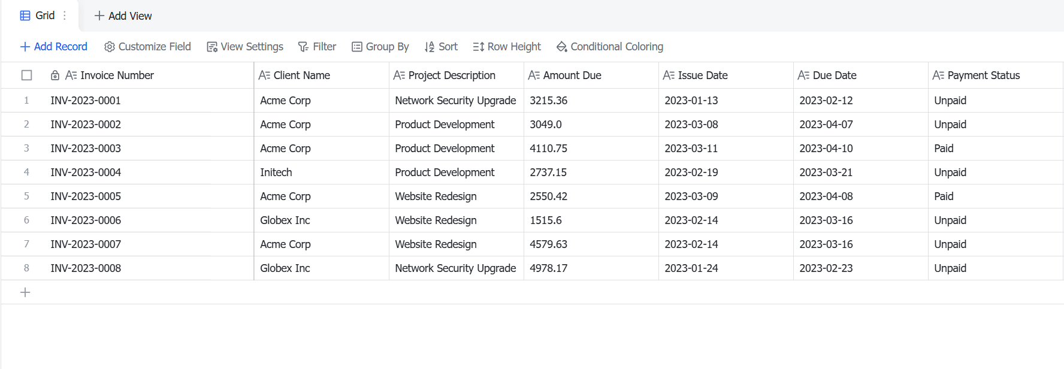The height and width of the screenshot is (369, 1064).
Task: Click the plus icon below row 8
Action: (x=25, y=292)
